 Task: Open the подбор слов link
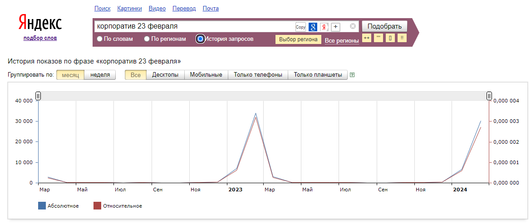click(40, 38)
